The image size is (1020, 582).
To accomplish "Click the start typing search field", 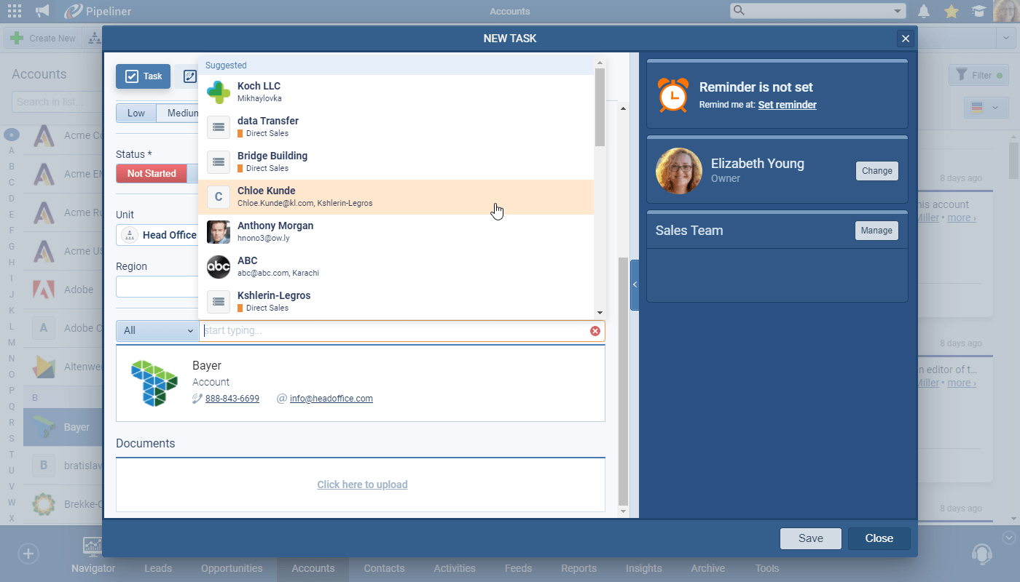I will pos(393,331).
